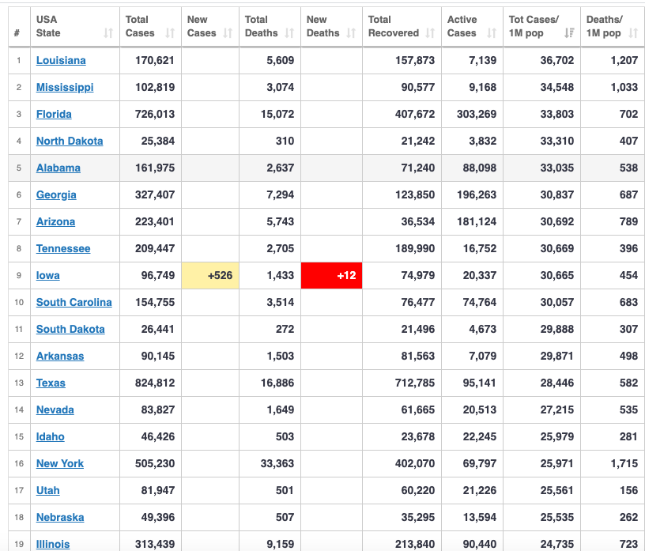This screenshot has width=645, height=551.
Task: Select the highlighted Alabama row link
Action: 58,168
